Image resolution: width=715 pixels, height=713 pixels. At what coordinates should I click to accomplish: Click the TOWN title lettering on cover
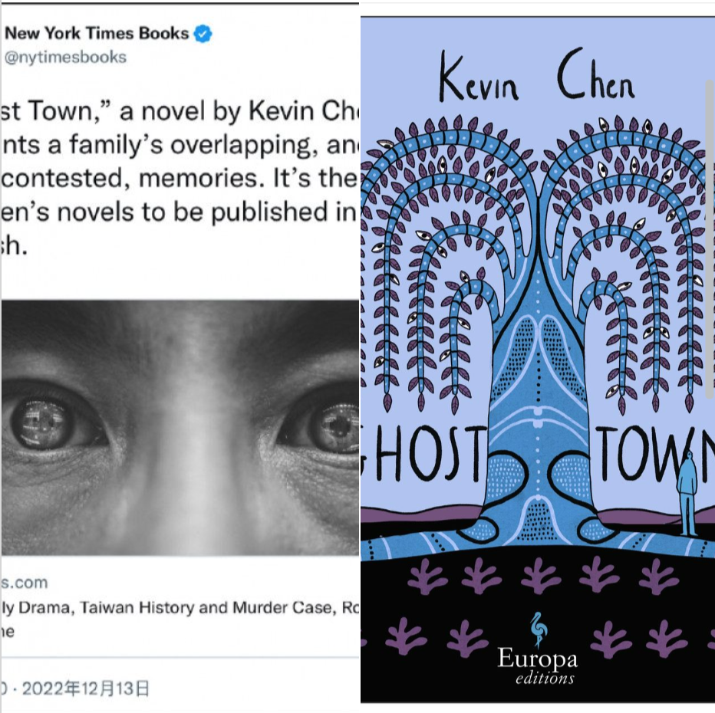pos(655,453)
